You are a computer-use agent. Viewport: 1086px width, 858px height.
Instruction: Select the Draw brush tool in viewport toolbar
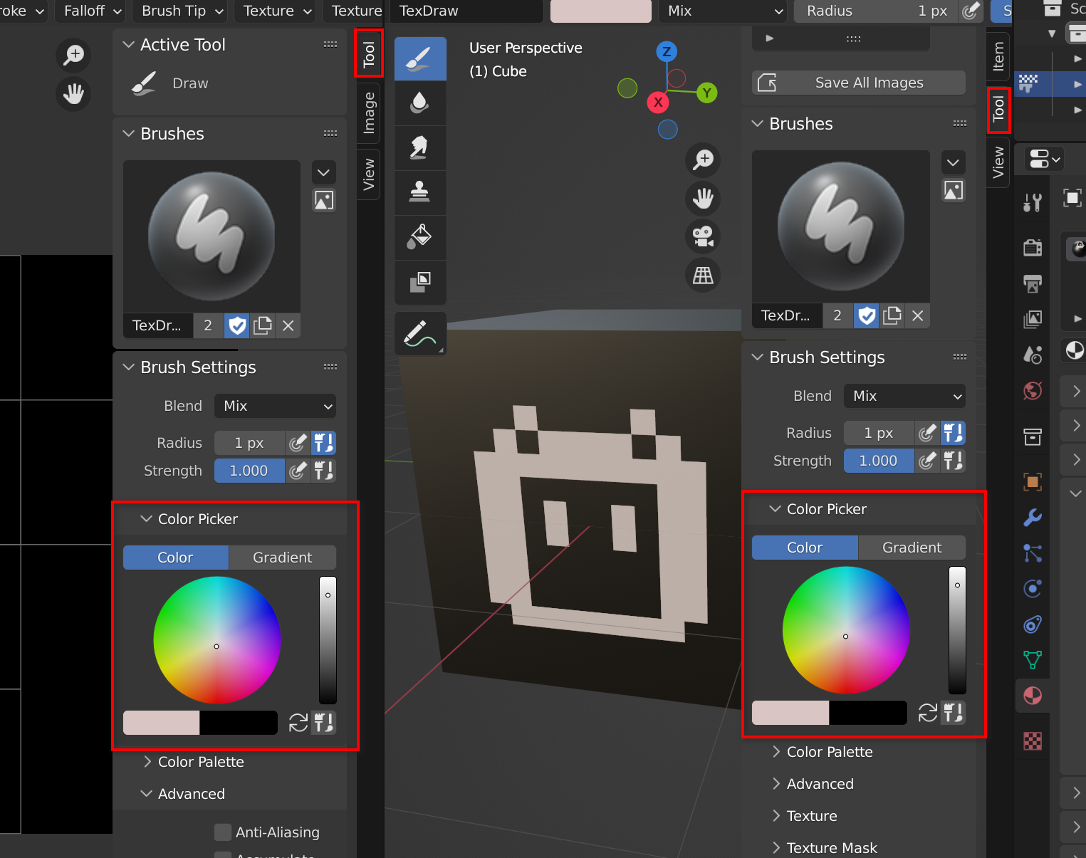tap(420, 59)
